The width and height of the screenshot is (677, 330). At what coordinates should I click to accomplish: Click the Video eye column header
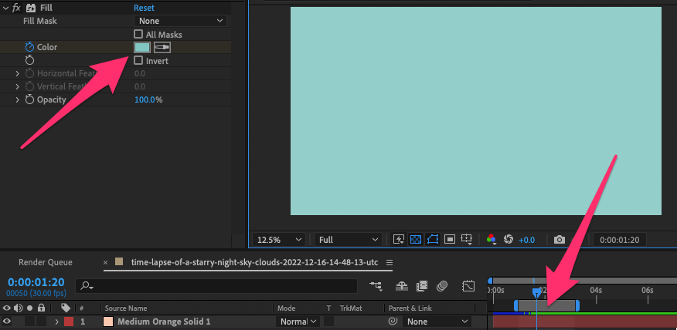coord(7,308)
